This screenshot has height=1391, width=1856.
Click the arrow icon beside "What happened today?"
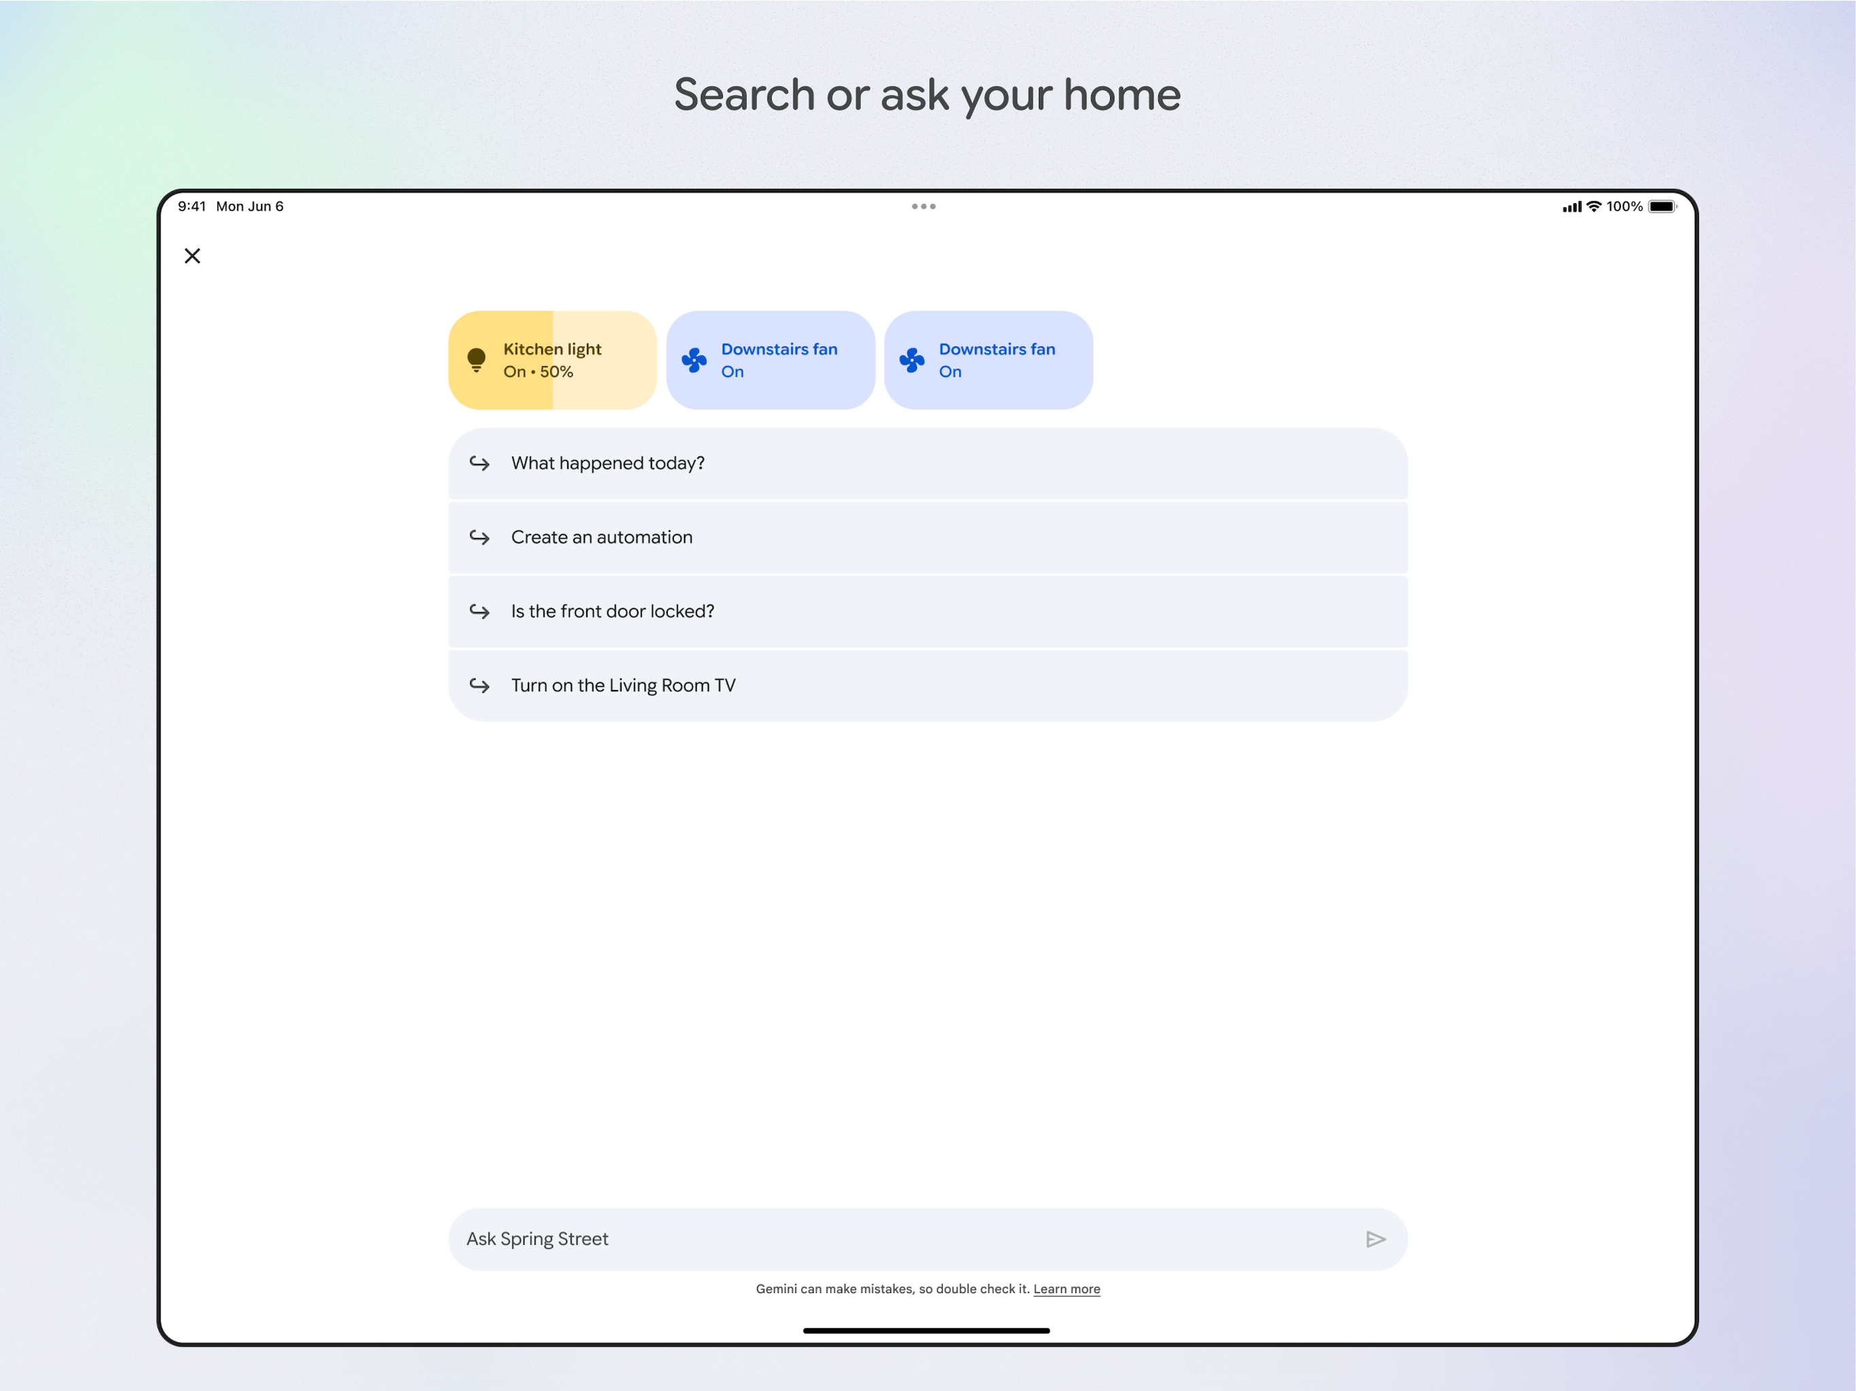pyautogui.click(x=480, y=463)
